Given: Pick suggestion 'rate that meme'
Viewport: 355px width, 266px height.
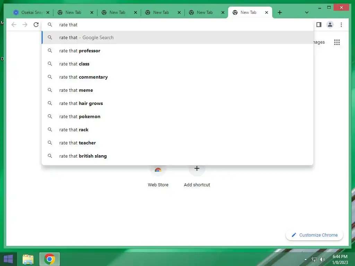Looking at the screenshot, I should pyautogui.click(x=178, y=90).
